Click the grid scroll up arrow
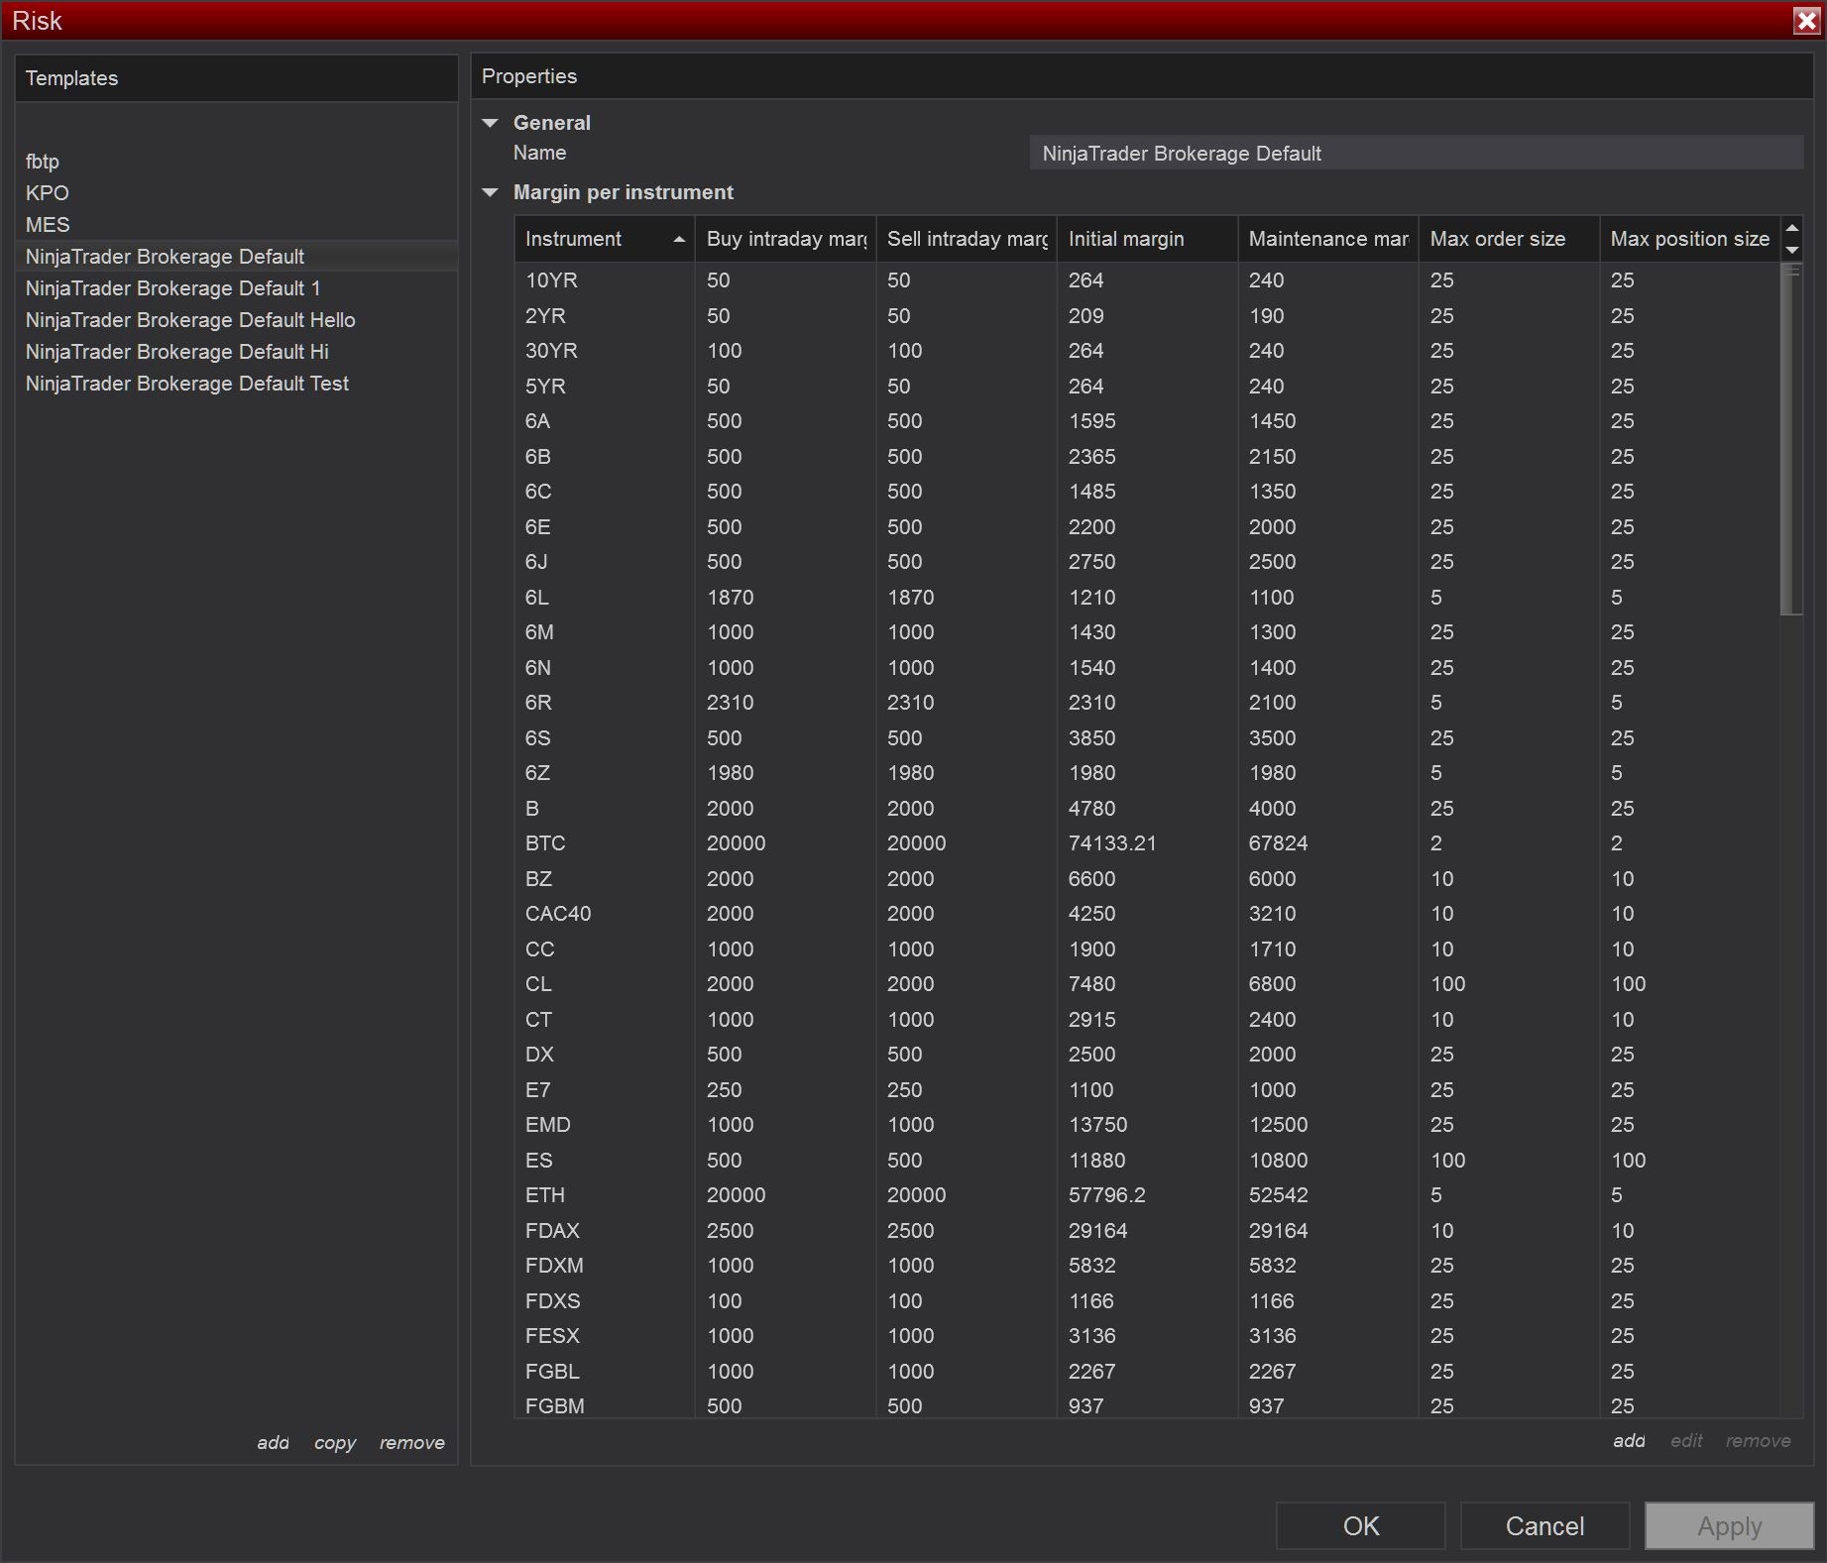This screenshot has width=1827, height=1563. click(x=1792, y=228)
